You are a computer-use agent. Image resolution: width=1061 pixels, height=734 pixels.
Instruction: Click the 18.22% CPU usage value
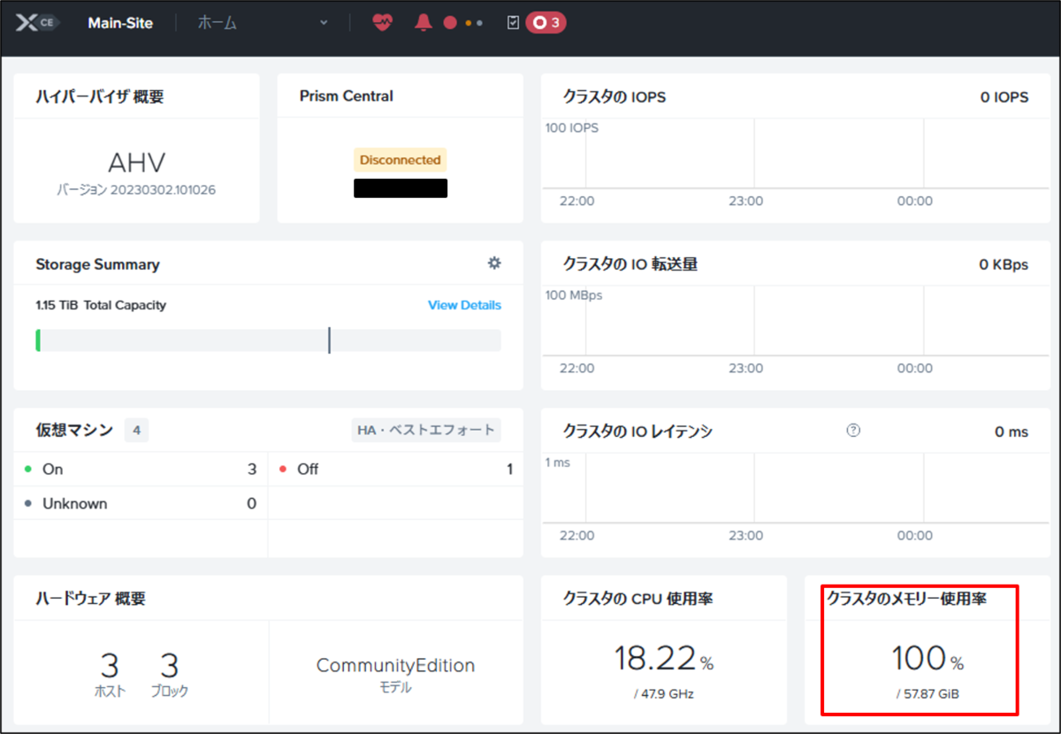[663, 660]
